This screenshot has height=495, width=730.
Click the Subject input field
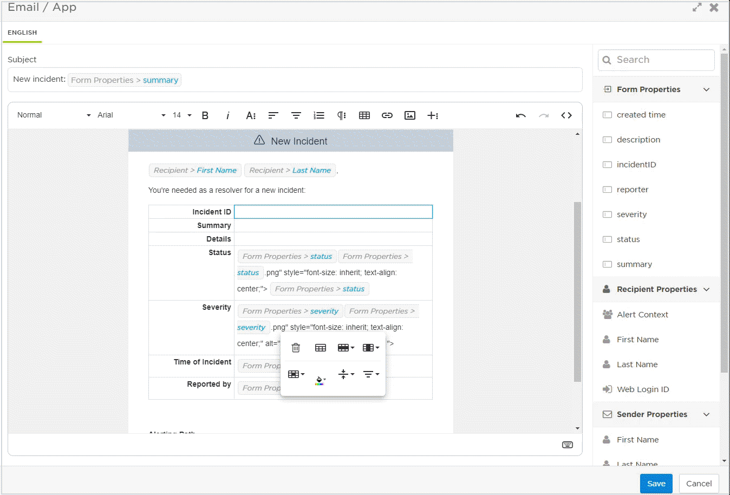coord(295,80)
